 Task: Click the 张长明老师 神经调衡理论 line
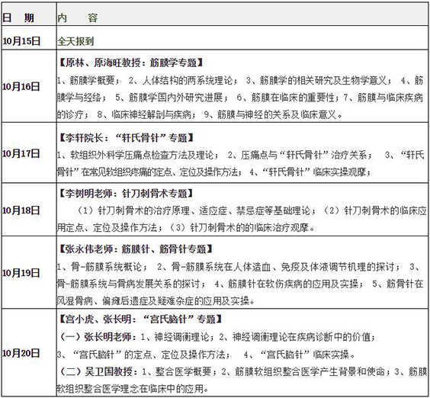(217, 337)
